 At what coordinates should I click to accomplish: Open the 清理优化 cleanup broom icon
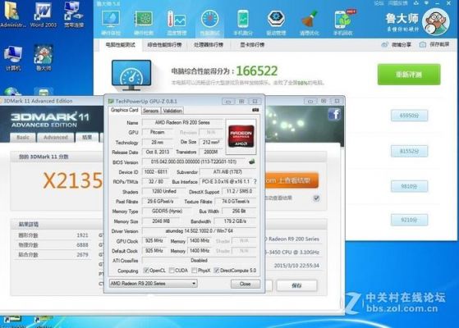(x=309, y=22)
